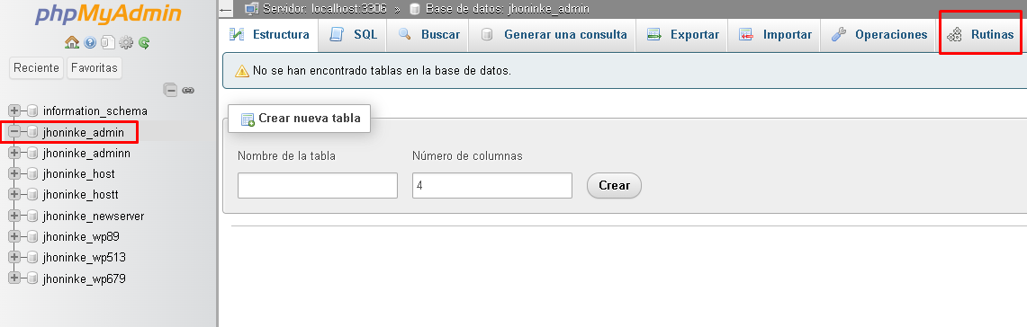Click database icon in breadcrumb
Screen dimensions: 1027x327
tap(414, 9)
